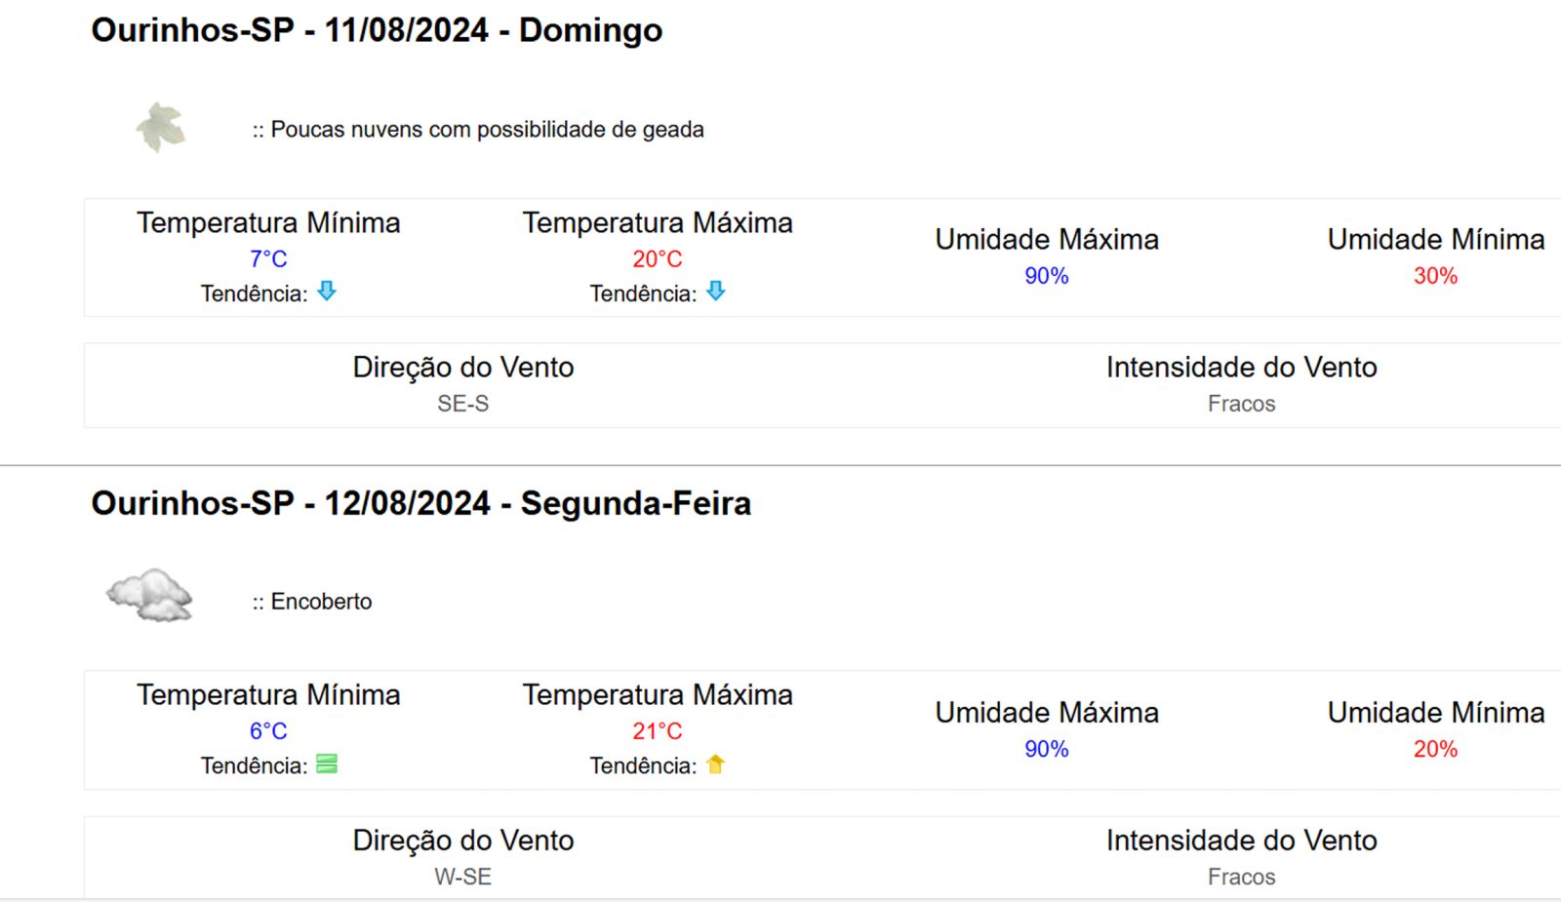The height and width of the screenshot is (902, 1561).
Task: Click the W-SE wind direction value
Action: point(462,877)
